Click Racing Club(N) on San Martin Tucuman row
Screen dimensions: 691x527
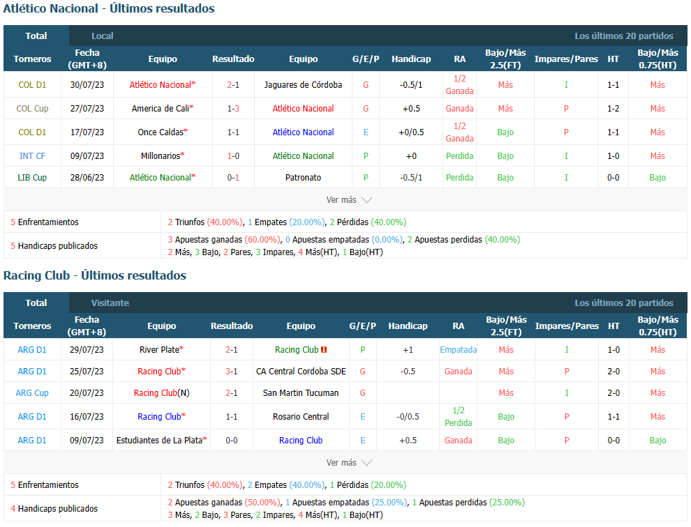tap(162, 393)
